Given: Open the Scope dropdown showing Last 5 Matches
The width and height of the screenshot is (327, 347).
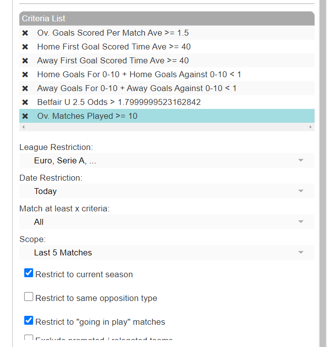Looking at the screenshot, I should 167,253.
